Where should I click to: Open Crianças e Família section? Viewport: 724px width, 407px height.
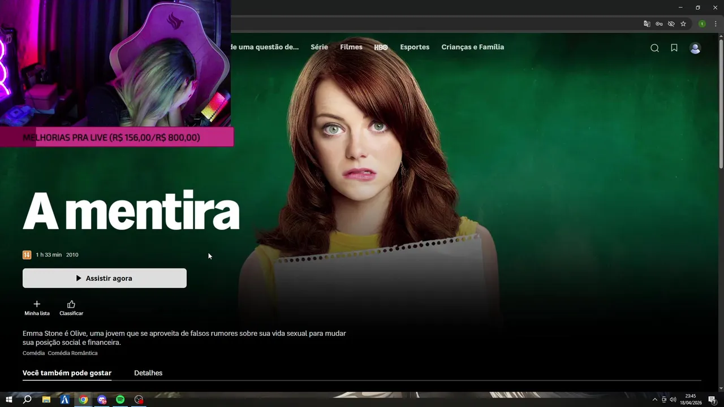coord(473,47)
